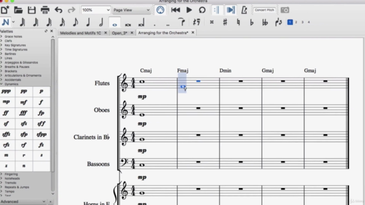The width and height of the screenshot is (365, 205).
Task: Rewind playback to the start
Action: (176, 10)
